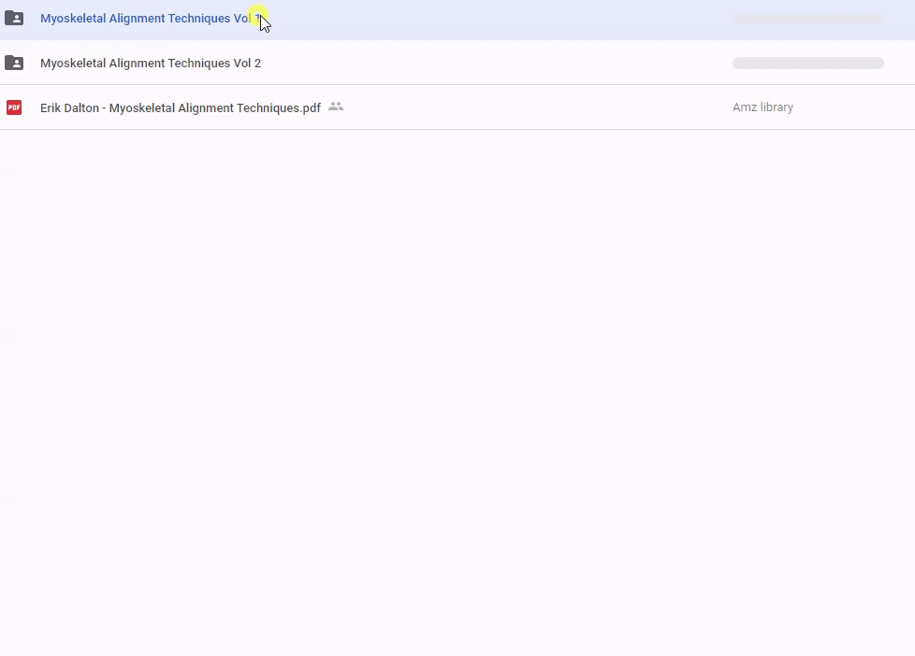Screen dimensions: 915x656
Task: Click the loading owner placeholder in Vol 1 row
Action: pos(807,19)
